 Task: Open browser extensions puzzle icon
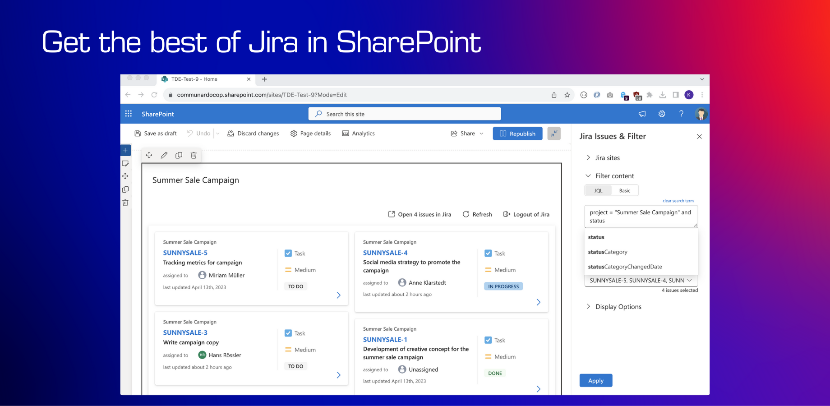click(x=650, y=95)
